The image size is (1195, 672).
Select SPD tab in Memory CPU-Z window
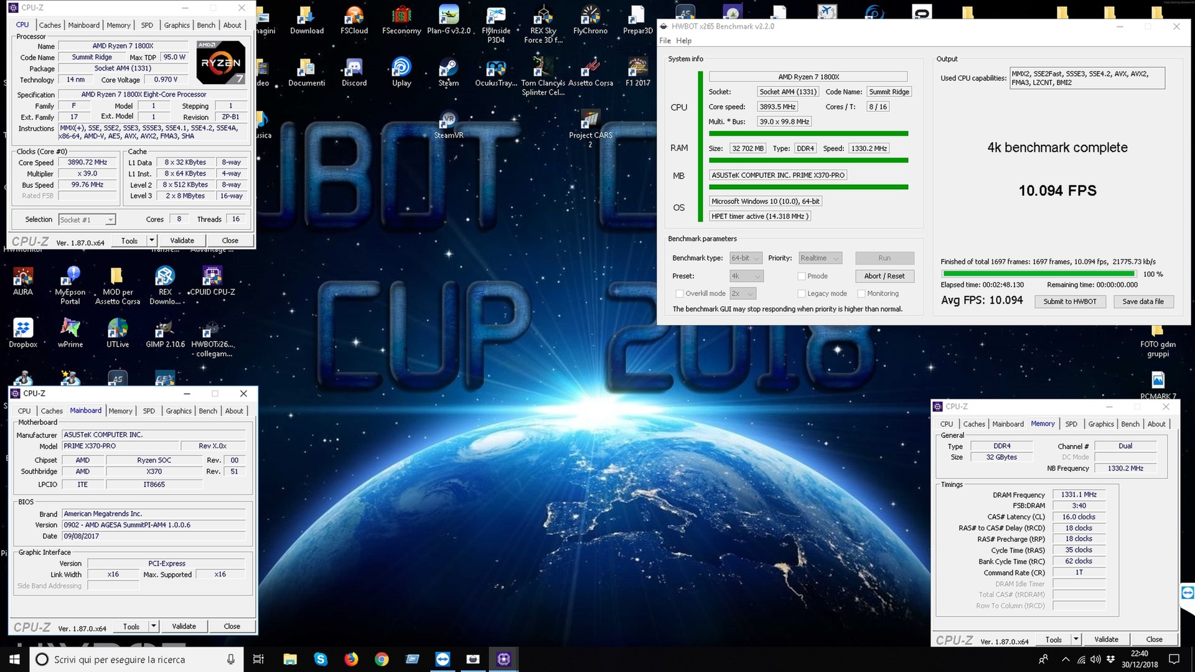coord(1071,424)
